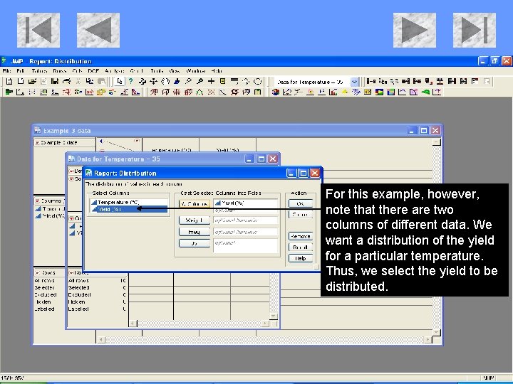Click the yellow triangle ternary plot icon
This screenshot has width=513, height=384.
point(345,92)
